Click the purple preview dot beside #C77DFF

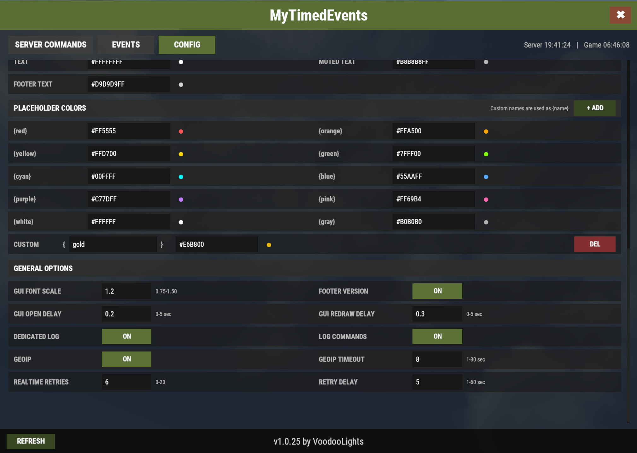click(181, 200)
